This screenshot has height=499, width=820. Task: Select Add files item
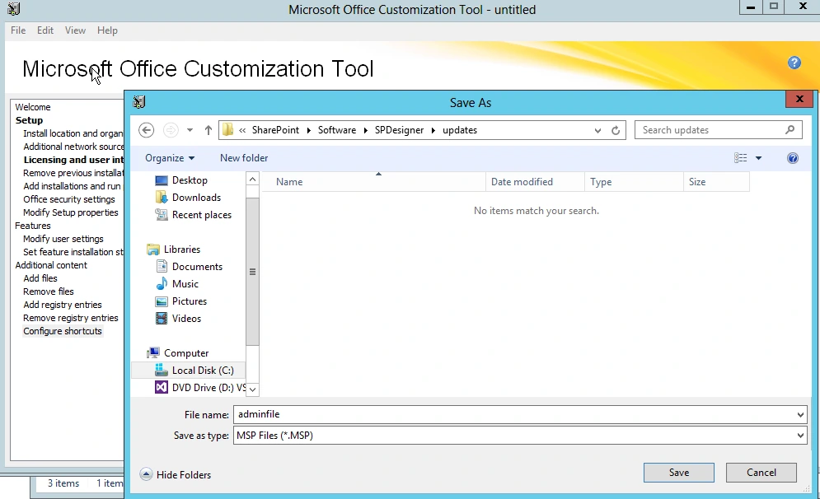(40, 278)
